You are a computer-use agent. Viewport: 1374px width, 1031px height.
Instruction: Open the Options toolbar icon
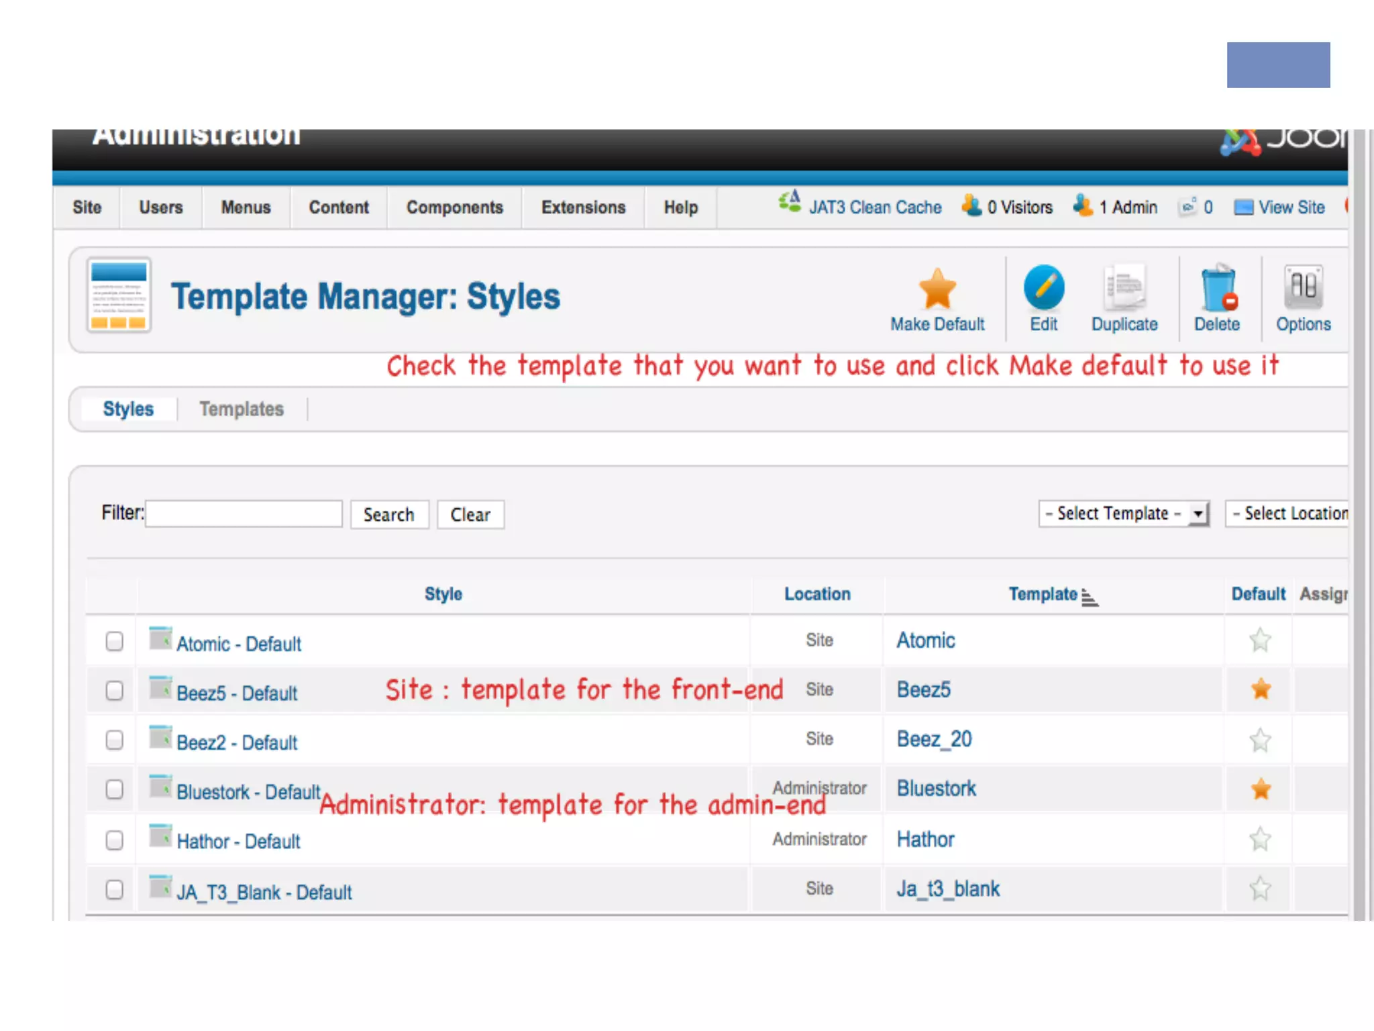1303,287
